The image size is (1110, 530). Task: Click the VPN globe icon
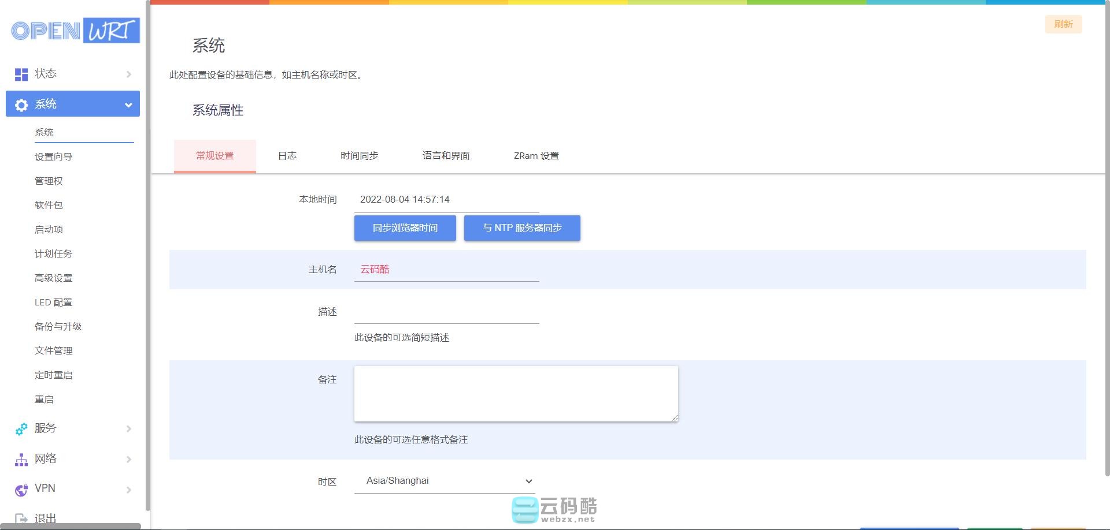point(21,490)
